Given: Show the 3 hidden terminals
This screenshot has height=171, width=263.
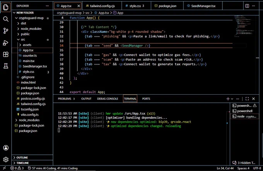Looking at the screenshot, I should click(x=244, y=162).
